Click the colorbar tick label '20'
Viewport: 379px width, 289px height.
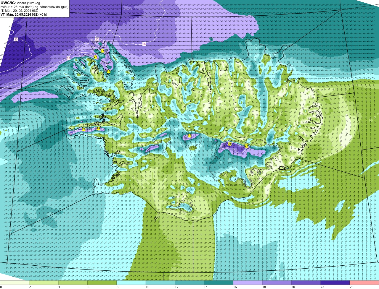[293, 287]
